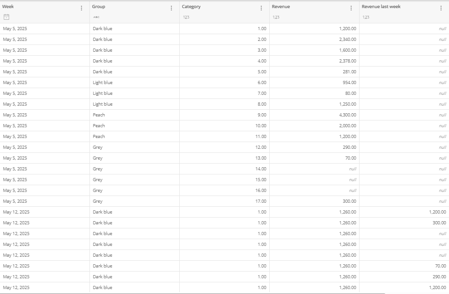Select the Revenue last week header label

pyautogui.click(x=381, y=7)
